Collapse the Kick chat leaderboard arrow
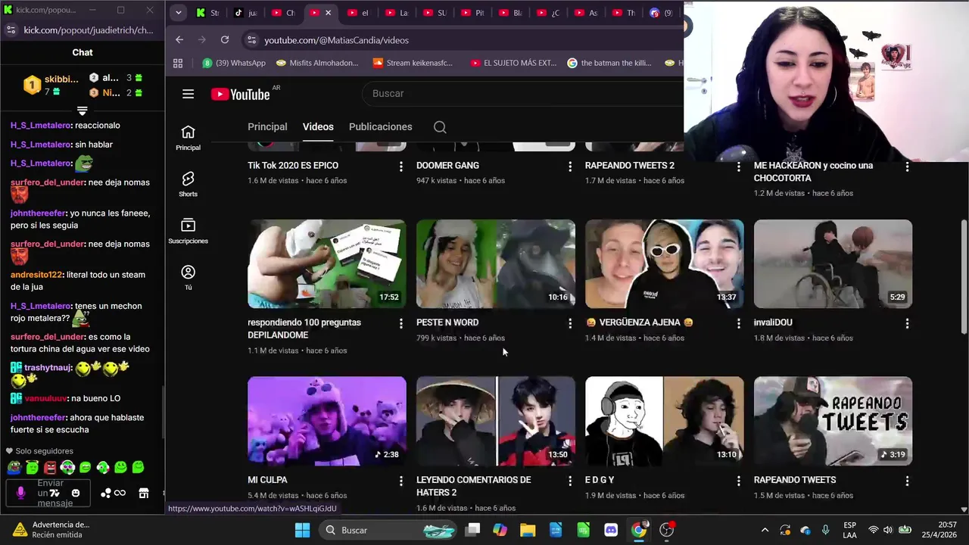The height and width of the screenshot is (545, 969). point(83,111)
